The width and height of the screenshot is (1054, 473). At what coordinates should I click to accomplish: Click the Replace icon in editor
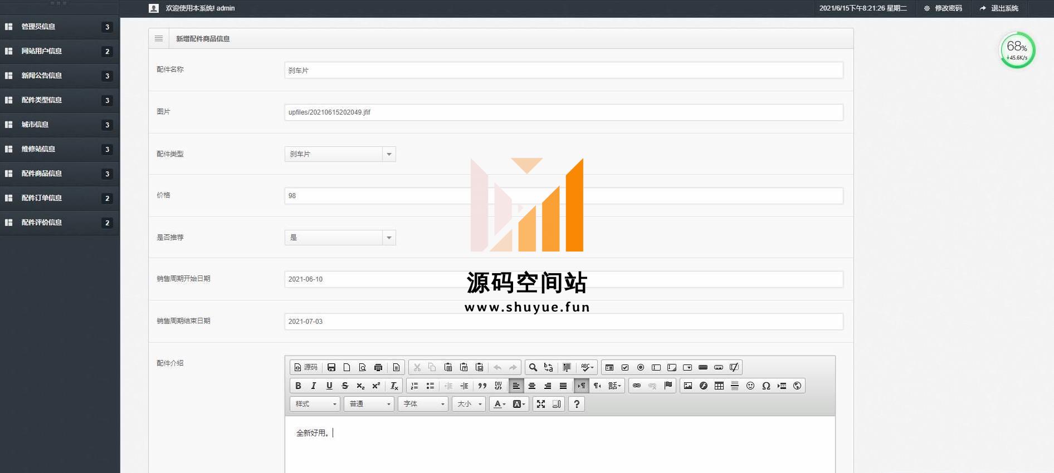(x=549, y=367)
